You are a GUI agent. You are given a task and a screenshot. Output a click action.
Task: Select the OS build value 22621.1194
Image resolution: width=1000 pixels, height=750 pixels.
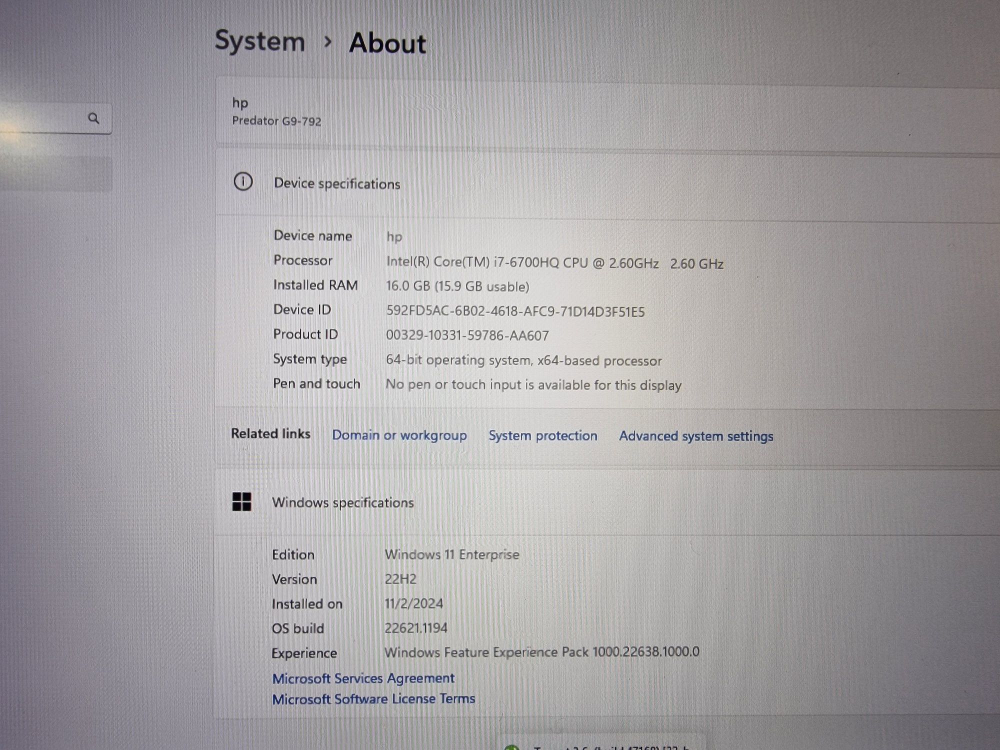click(x=416, y=628)
